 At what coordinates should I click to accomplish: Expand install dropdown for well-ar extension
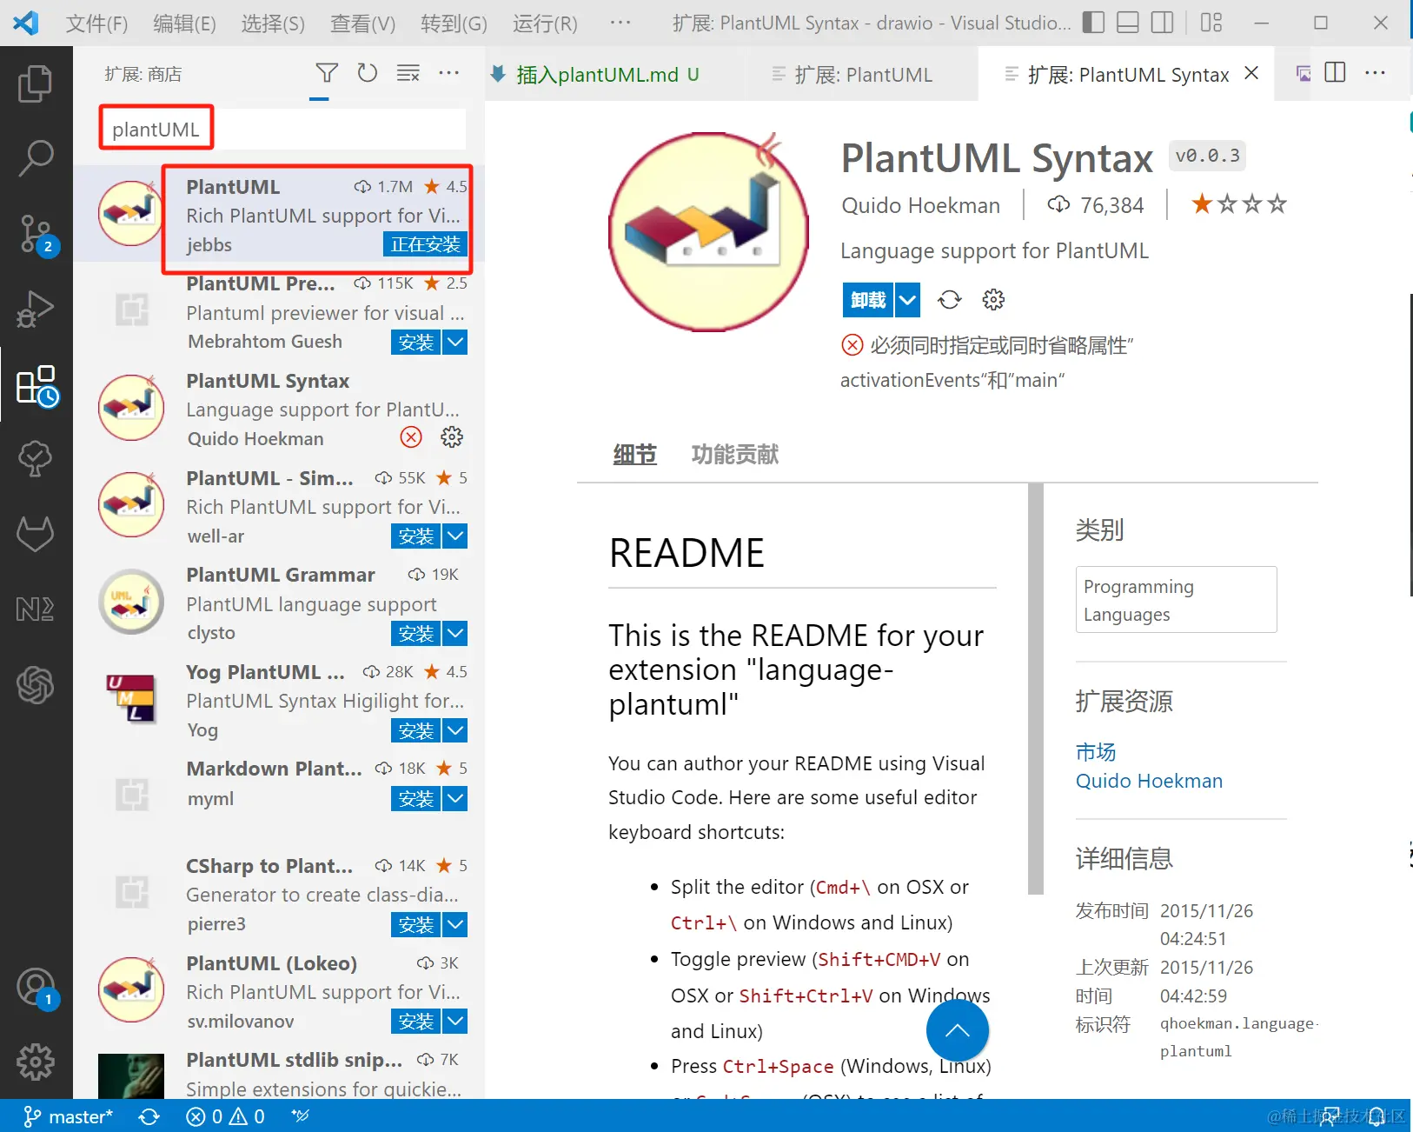pos(455,536)
